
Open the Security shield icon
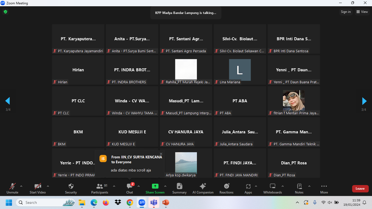pyautogui.click(x=71, y=189)
